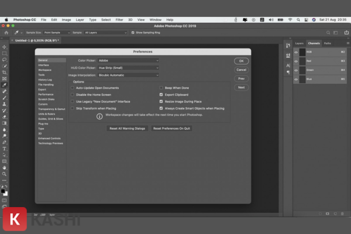
Task: Select Performance in Preferences sidebar
Action: (x=46, y=95)
